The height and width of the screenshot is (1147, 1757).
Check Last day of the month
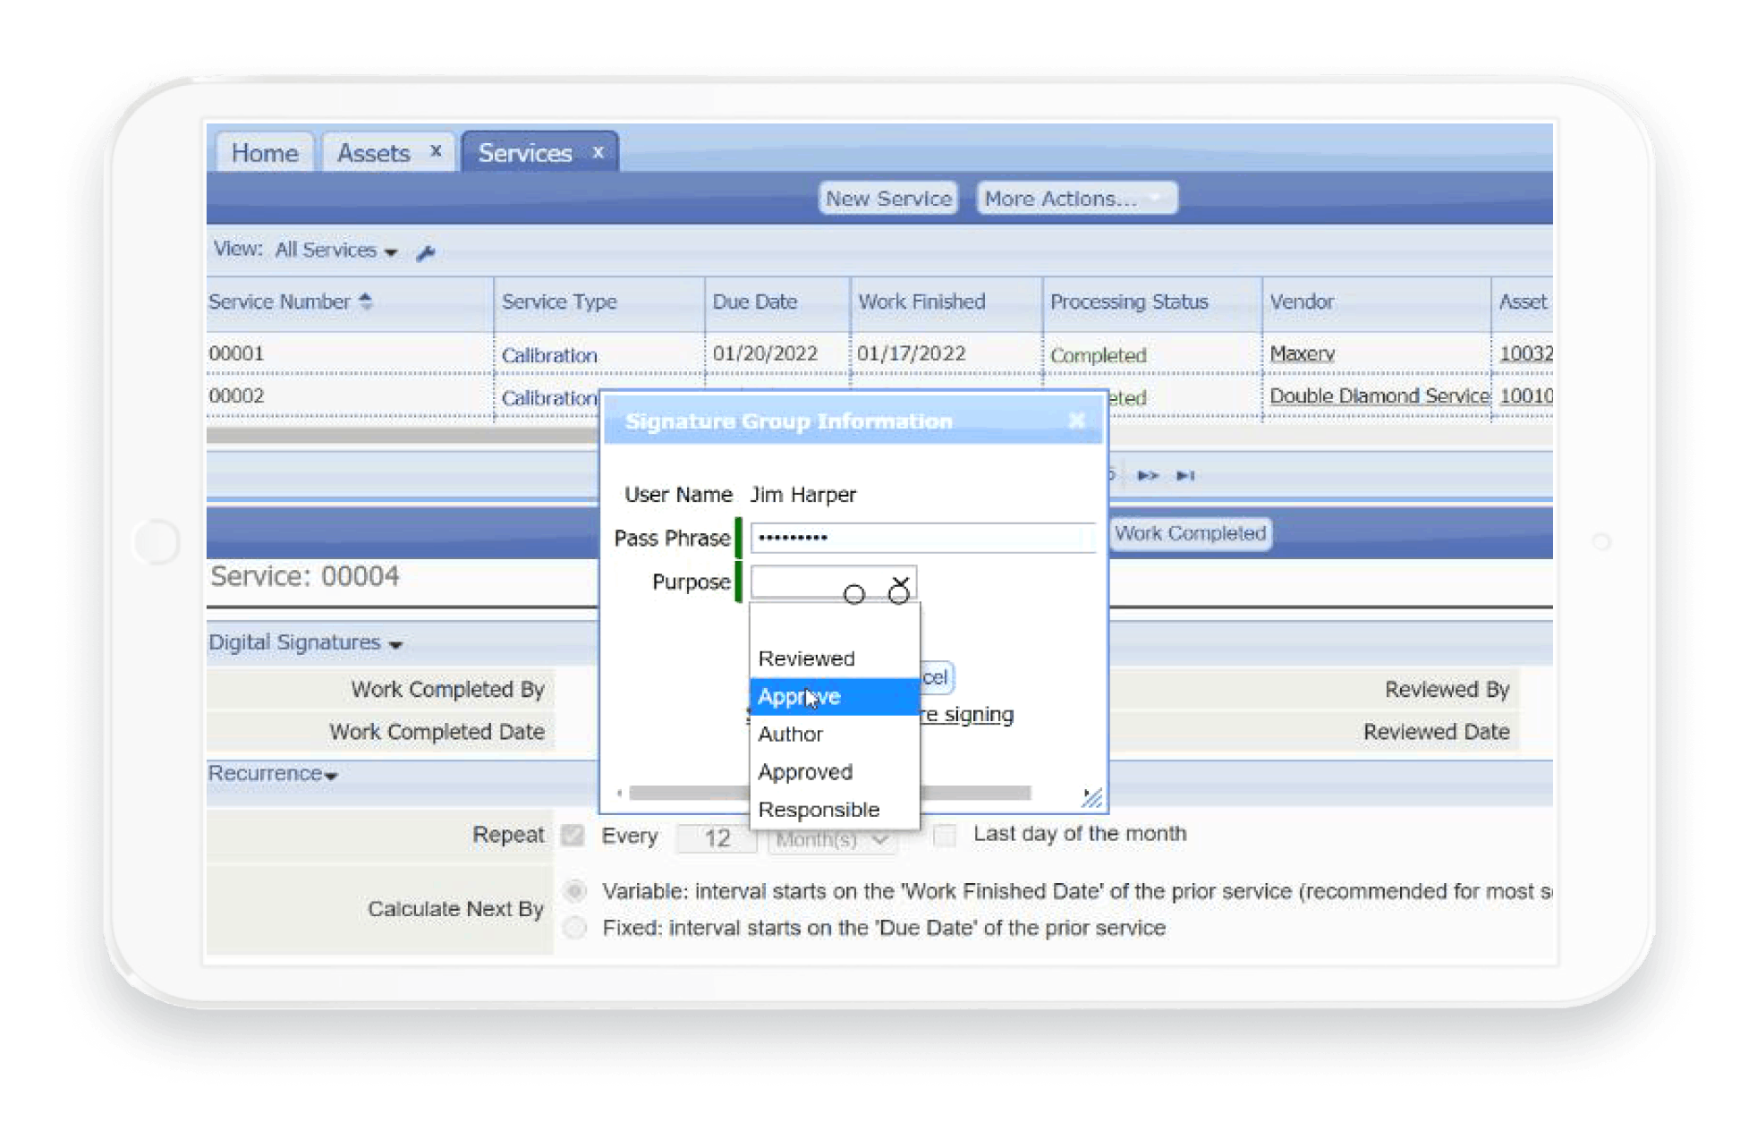pyautogui.click(x=945, y=835)
